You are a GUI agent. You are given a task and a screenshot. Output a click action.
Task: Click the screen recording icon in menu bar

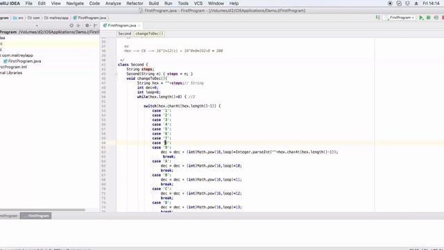click(390, 3)
